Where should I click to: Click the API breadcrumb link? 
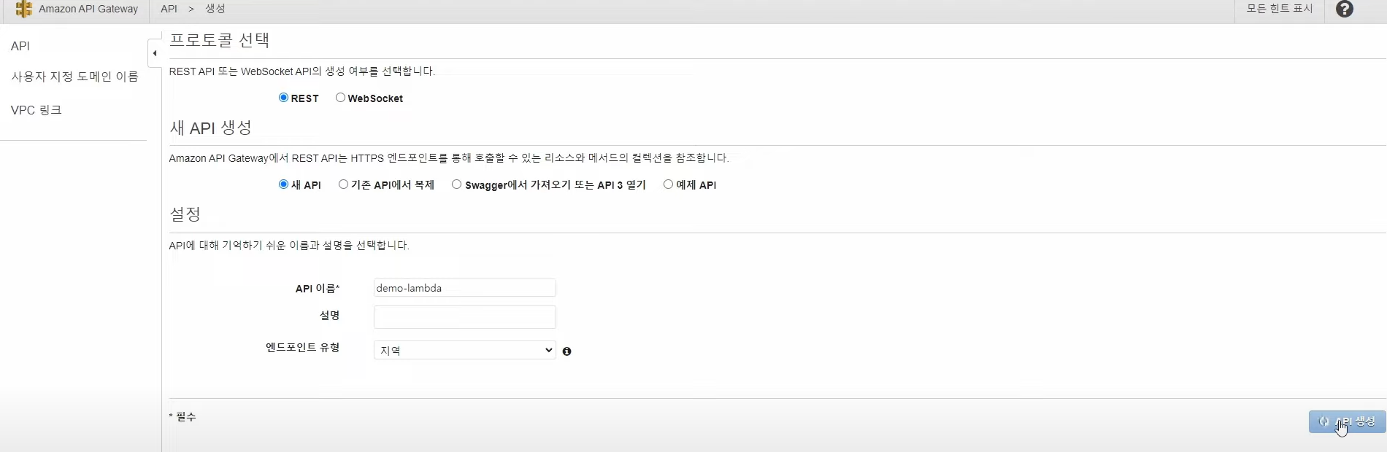(169, 9)
